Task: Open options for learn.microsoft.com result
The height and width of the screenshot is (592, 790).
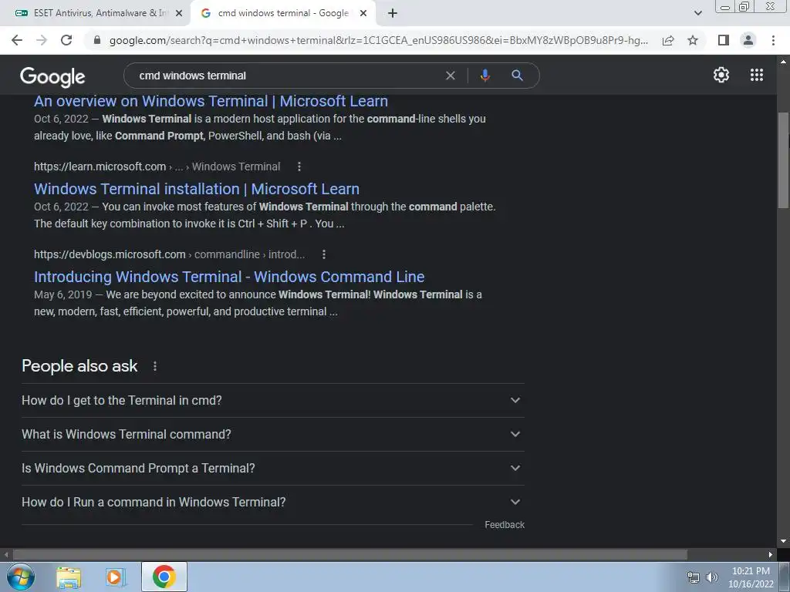Action: [299, 166]
